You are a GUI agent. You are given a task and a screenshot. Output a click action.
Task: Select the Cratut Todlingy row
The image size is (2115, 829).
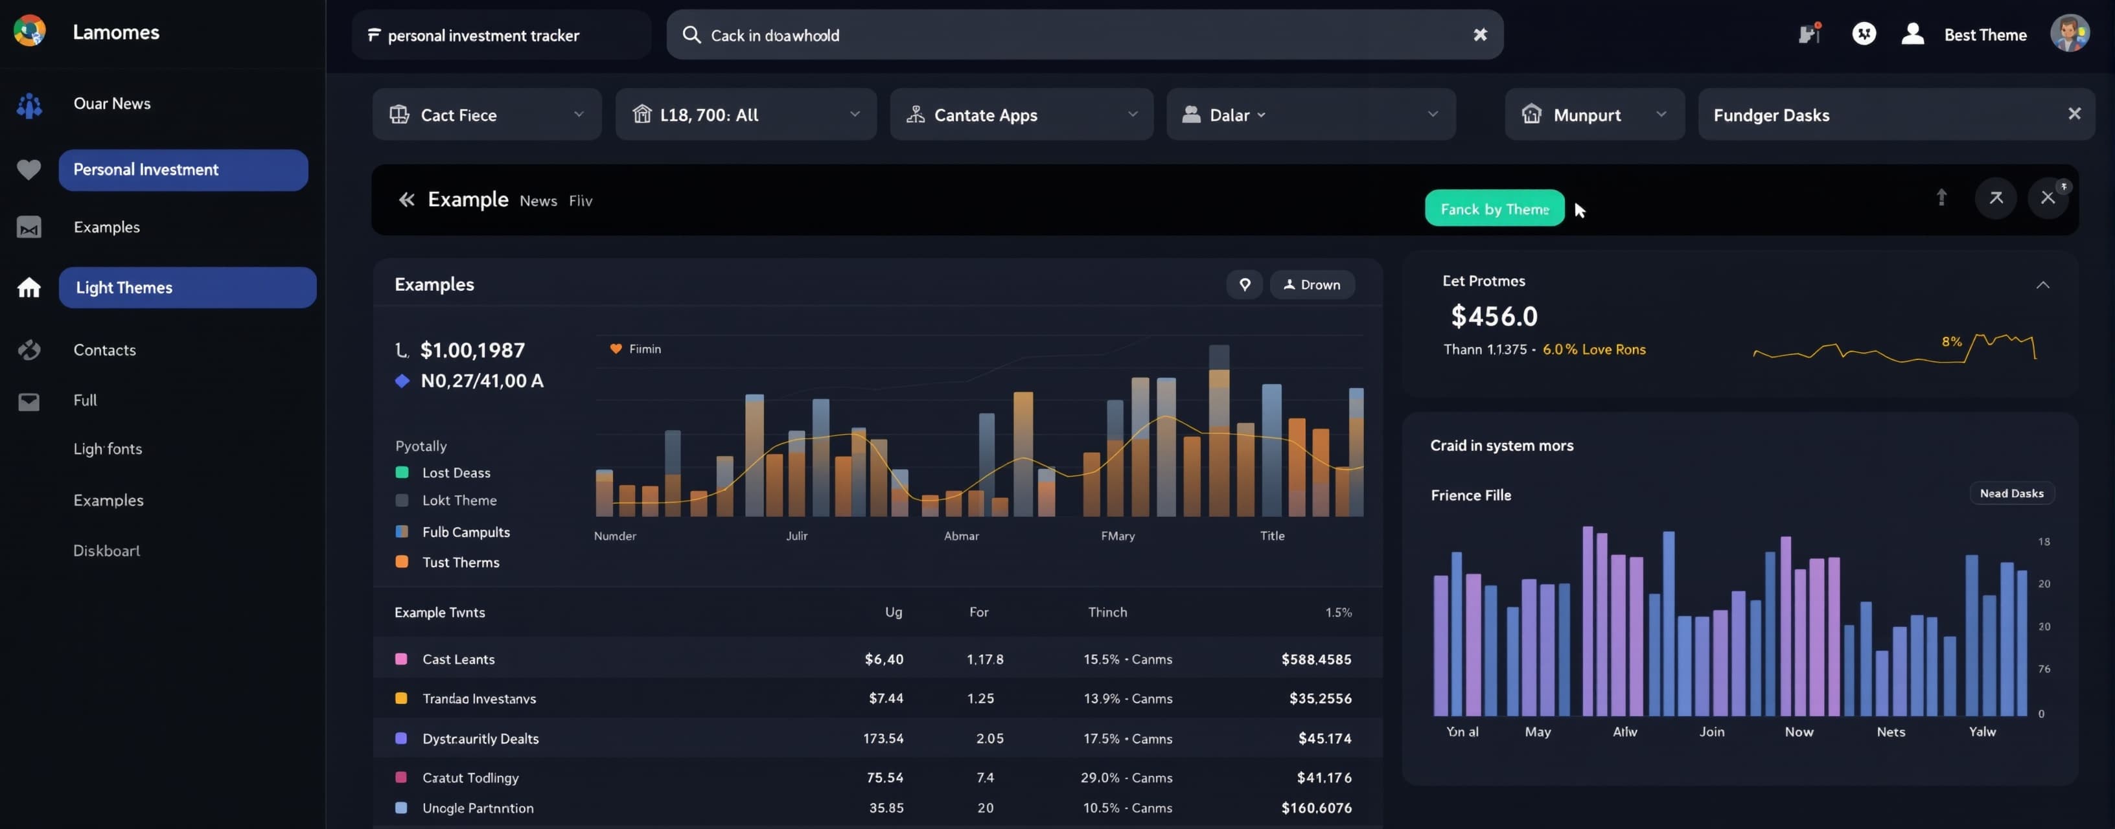[877, 777]
